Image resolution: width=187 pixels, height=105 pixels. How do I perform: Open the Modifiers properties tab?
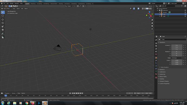pos(156,60)
